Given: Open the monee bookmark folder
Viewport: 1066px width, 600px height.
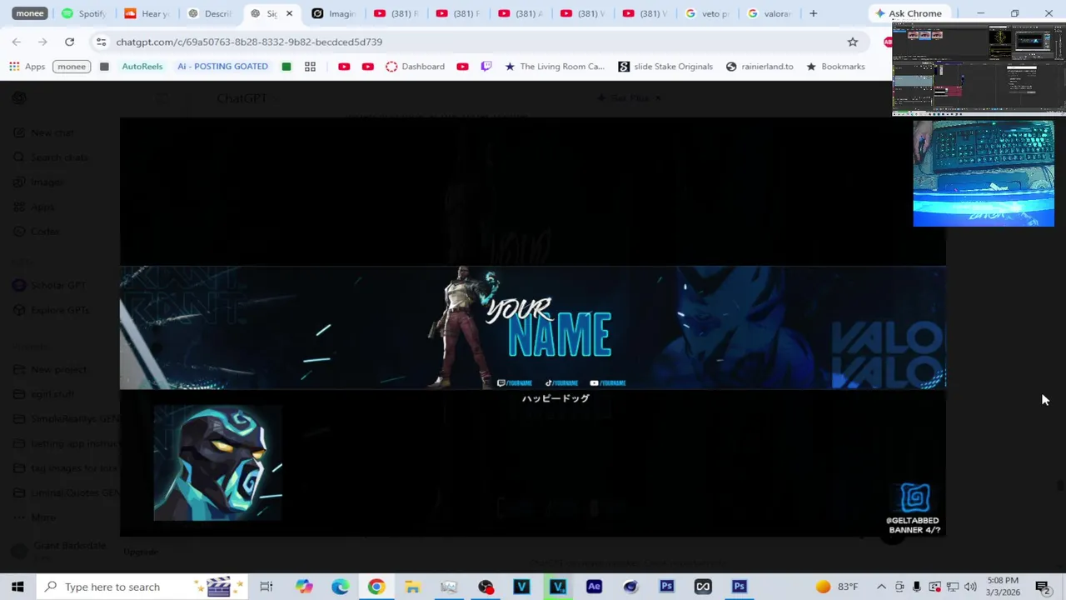Looking at the screenshot, I should pos(72,67).
